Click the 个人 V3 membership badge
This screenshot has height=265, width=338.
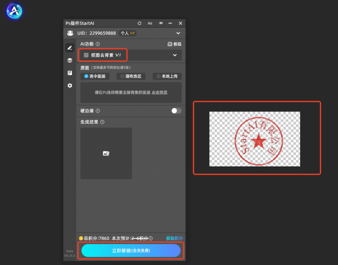[x=127, y=33]
